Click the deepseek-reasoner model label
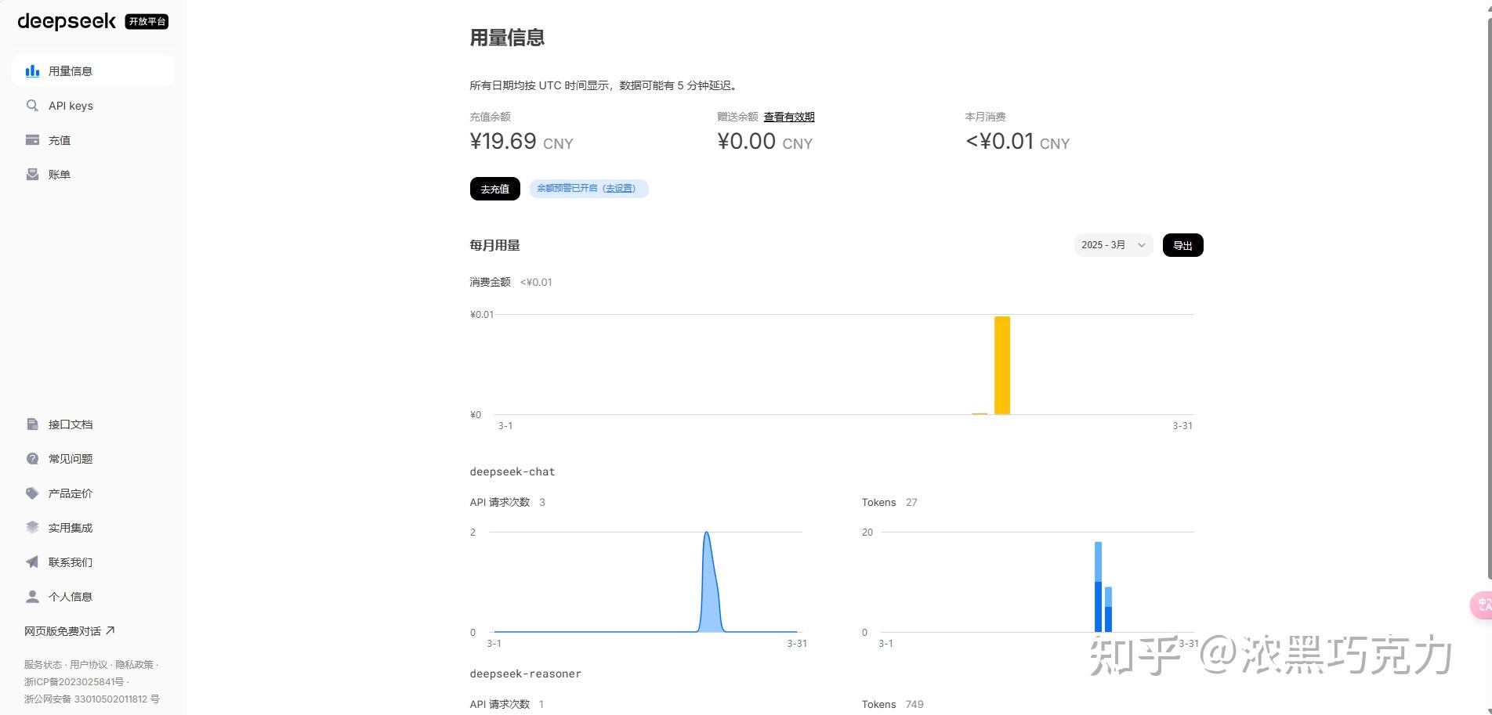Screen dimensions: 1492x715 [x=525, y=673]
